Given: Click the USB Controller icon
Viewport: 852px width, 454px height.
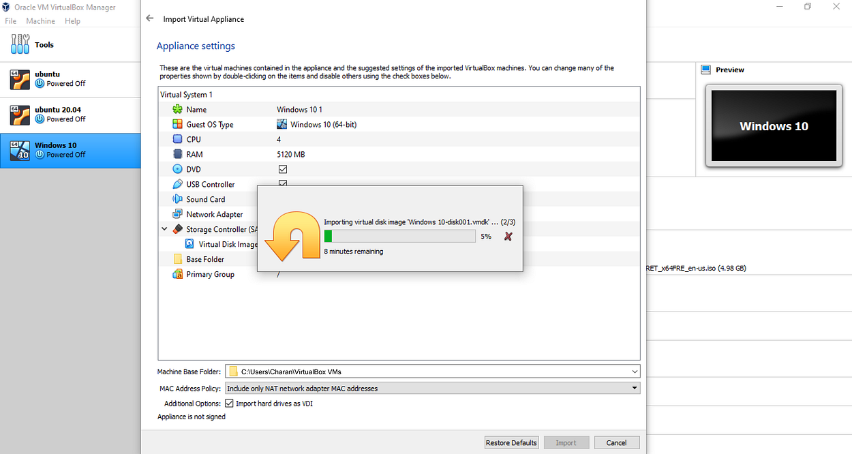Looking at the screenshot, I should (x=177, y=184).
